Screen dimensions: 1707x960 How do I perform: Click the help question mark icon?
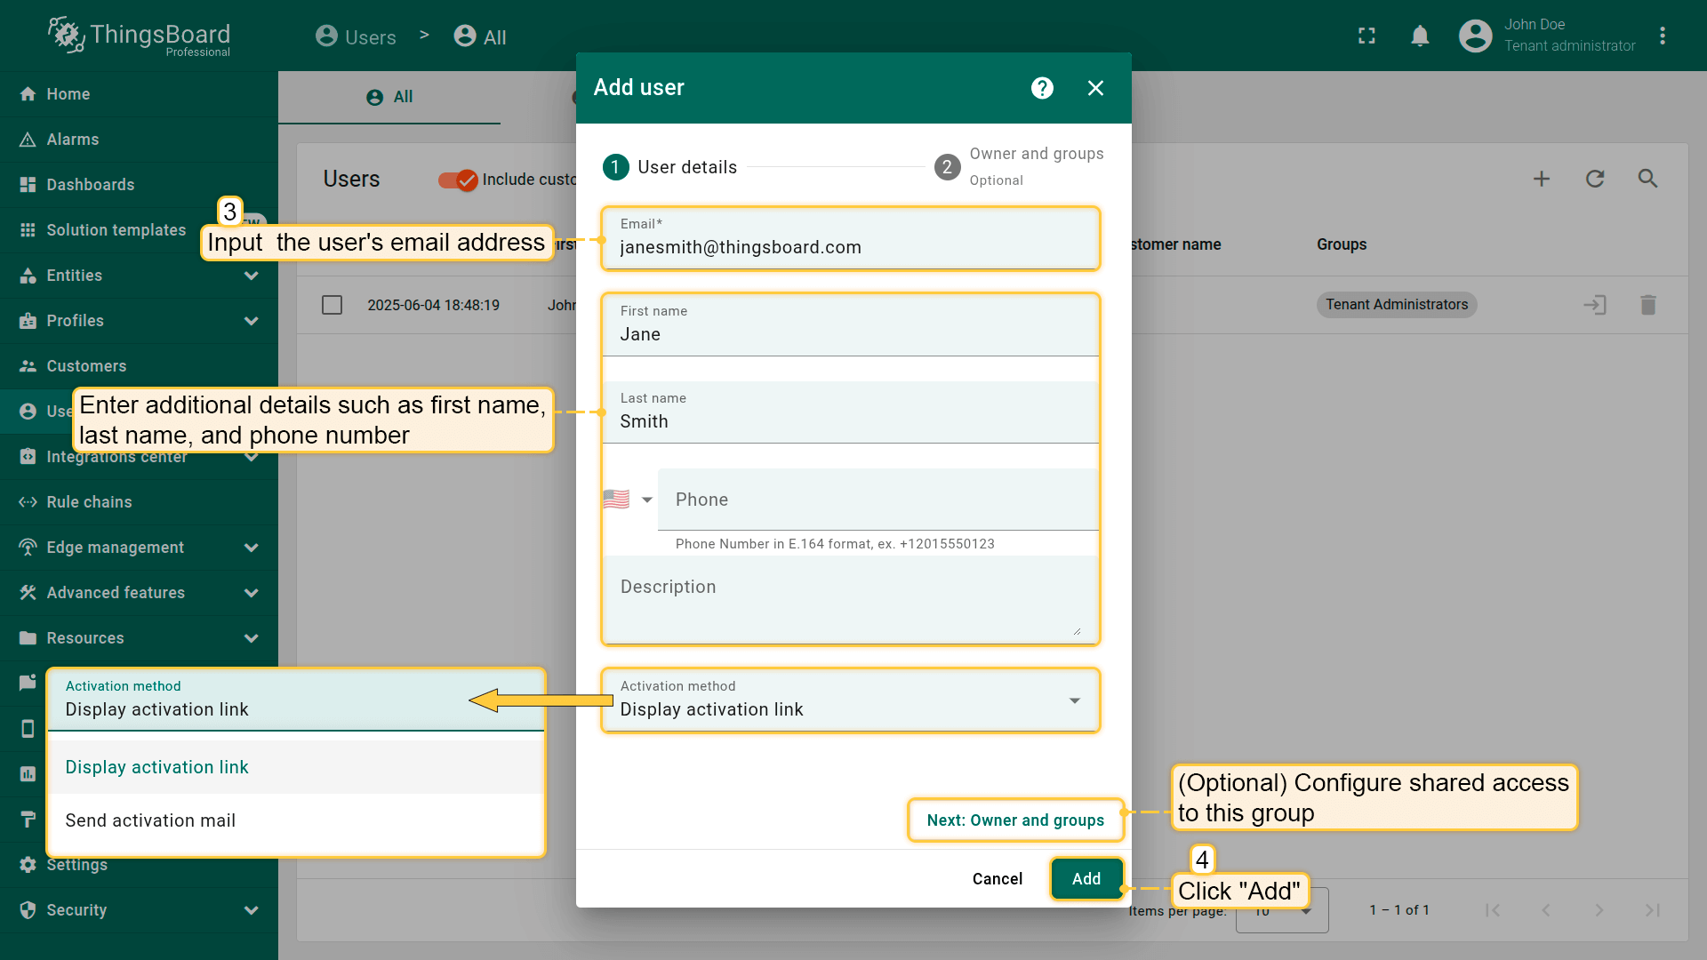coord(1042,88)
